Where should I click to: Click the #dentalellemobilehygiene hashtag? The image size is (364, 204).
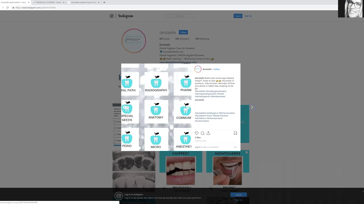pyautogui.click(x=206, y=113)
